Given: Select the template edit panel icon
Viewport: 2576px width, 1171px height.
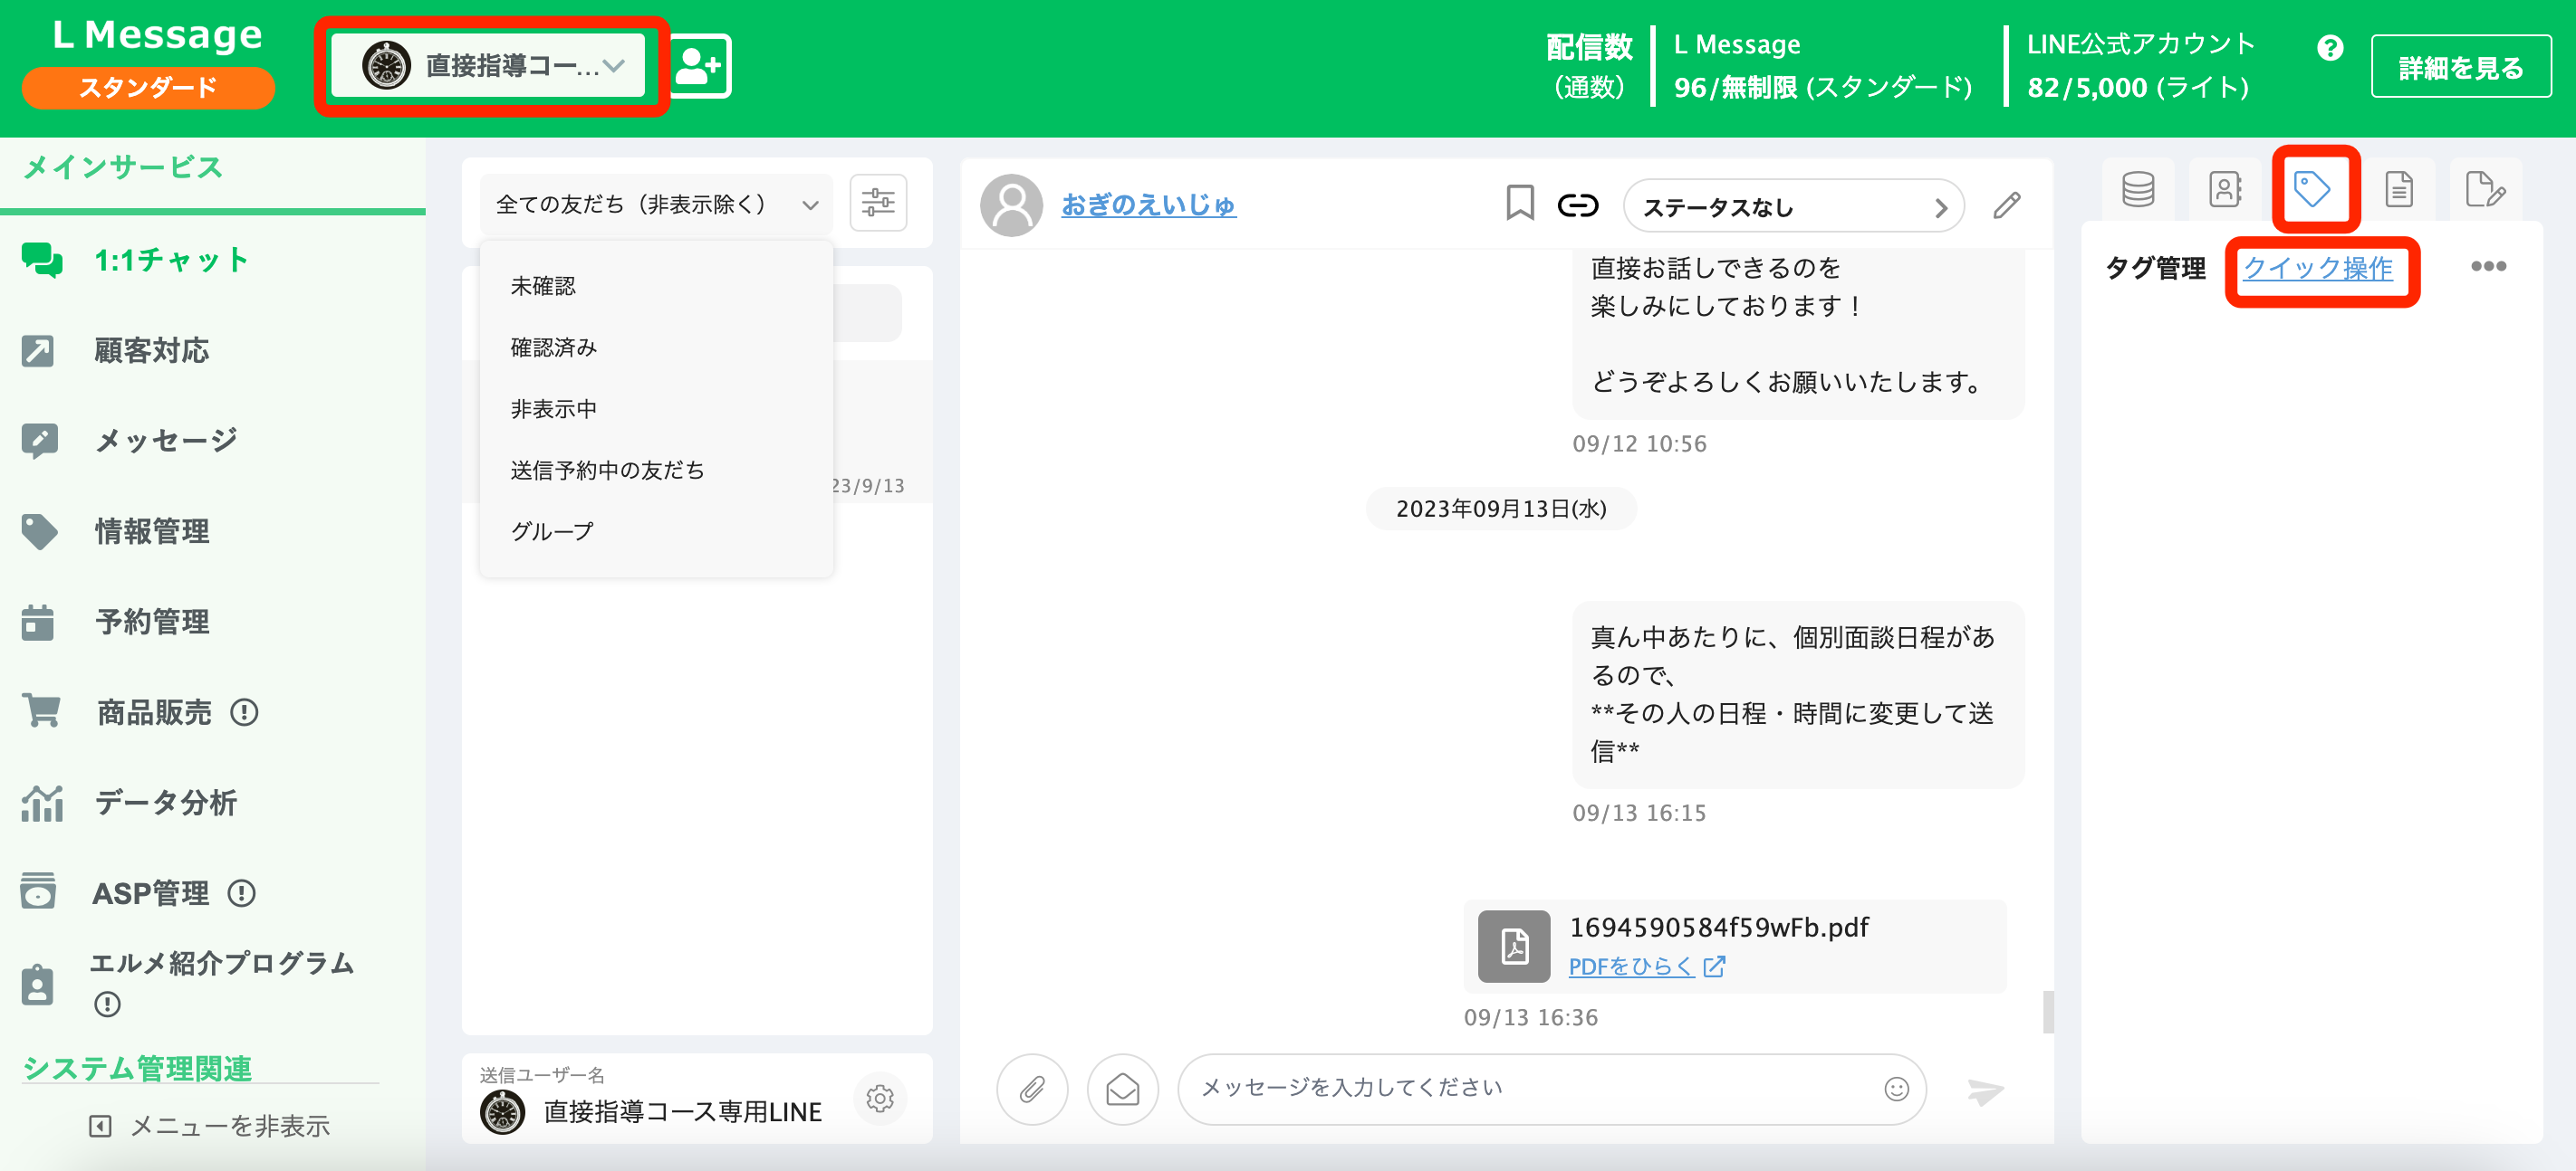Looking at the screenshot, I should 2487,188.
